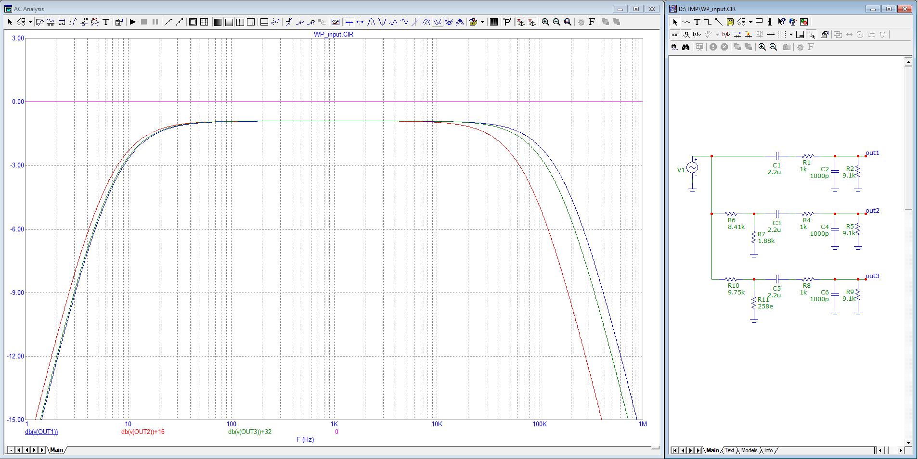Toggle node numbers display in schematic
The height and width of the screenshot is (459, 918).
click(x=697, y=34)
